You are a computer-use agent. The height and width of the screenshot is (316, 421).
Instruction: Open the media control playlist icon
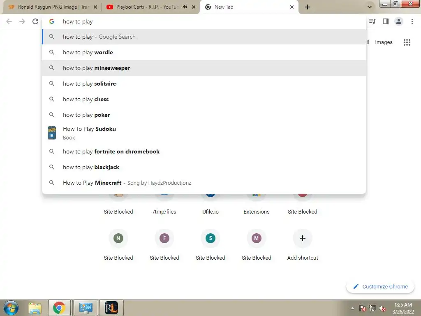coord(372,21)
